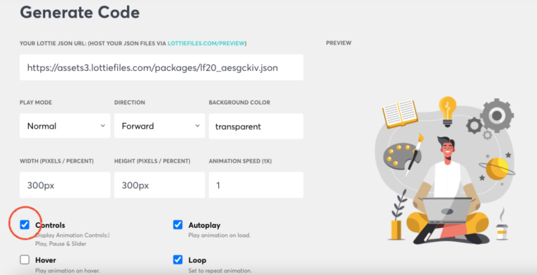The image size is (537, 275).
Task: Click the coffee cup icon in preview
Action: coord(501,230)
